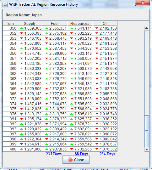The width and height of the screenshot is (152, 170).
Task: Select Fuel value 2,682,853
Action: [55, 64]
